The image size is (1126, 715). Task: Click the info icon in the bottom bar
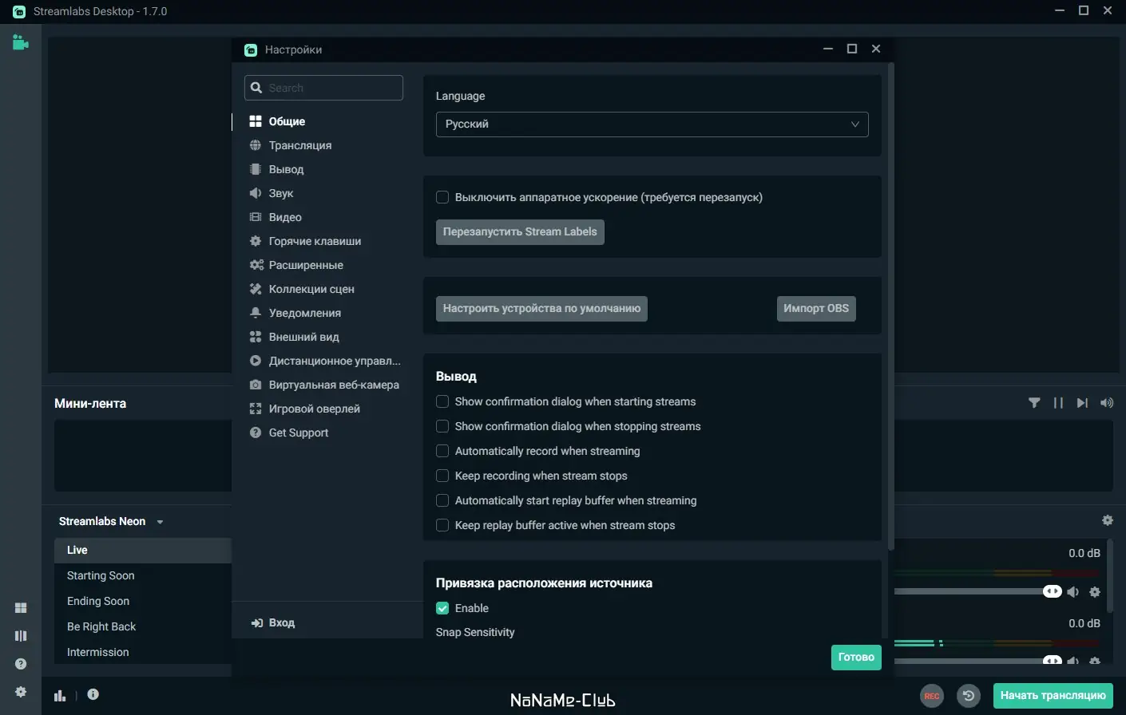pyautogui.click(x=93, y=694)
